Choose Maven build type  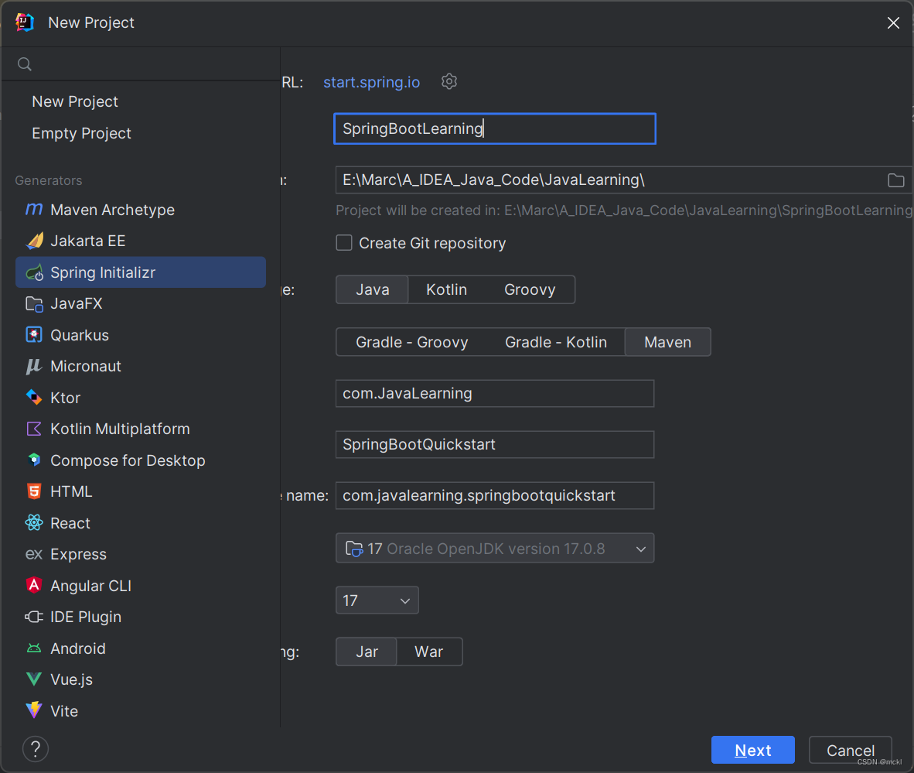point(667,342)
